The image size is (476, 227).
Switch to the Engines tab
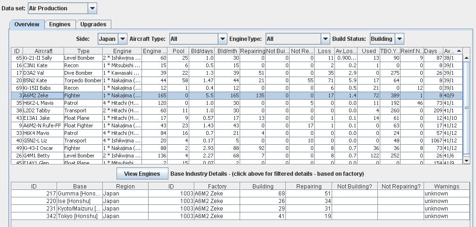click(x=60, y=24)
